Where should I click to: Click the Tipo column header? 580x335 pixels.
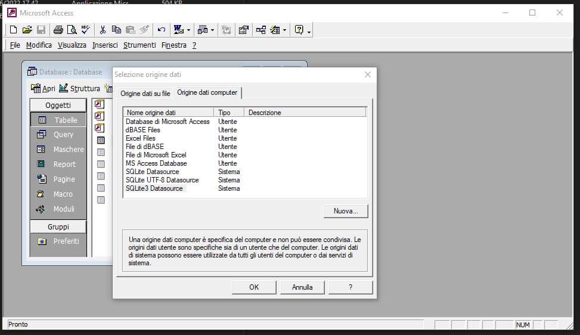tap(228, 113)
